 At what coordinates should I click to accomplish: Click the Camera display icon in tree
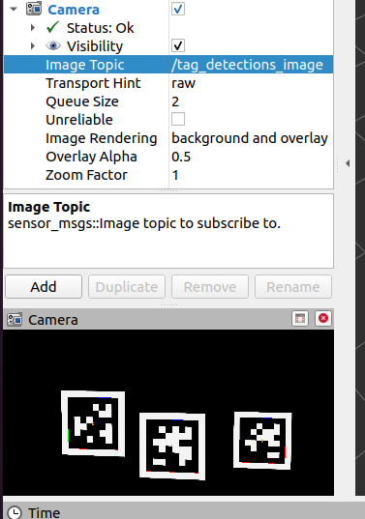(34, 9)
